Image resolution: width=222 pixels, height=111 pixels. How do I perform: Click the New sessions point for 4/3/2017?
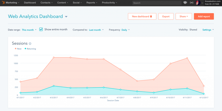(x=54, y=58)
